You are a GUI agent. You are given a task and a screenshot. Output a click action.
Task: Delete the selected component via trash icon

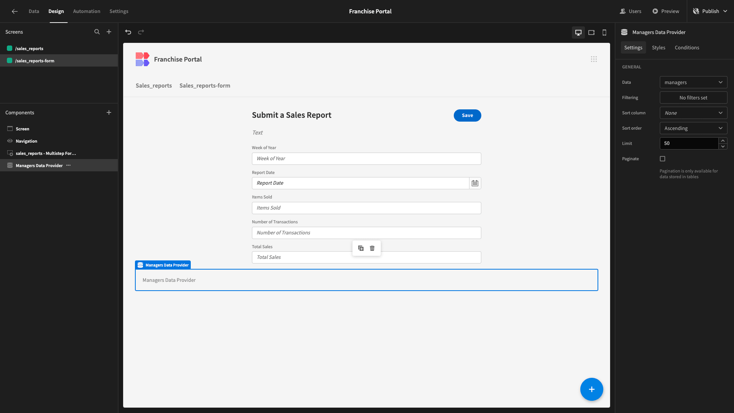[372, 248]
